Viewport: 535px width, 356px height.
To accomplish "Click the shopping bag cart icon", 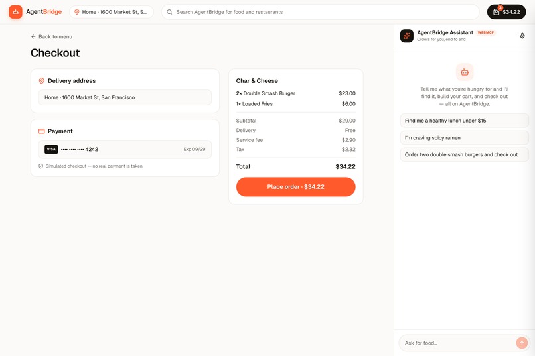I will click(496, 12).
